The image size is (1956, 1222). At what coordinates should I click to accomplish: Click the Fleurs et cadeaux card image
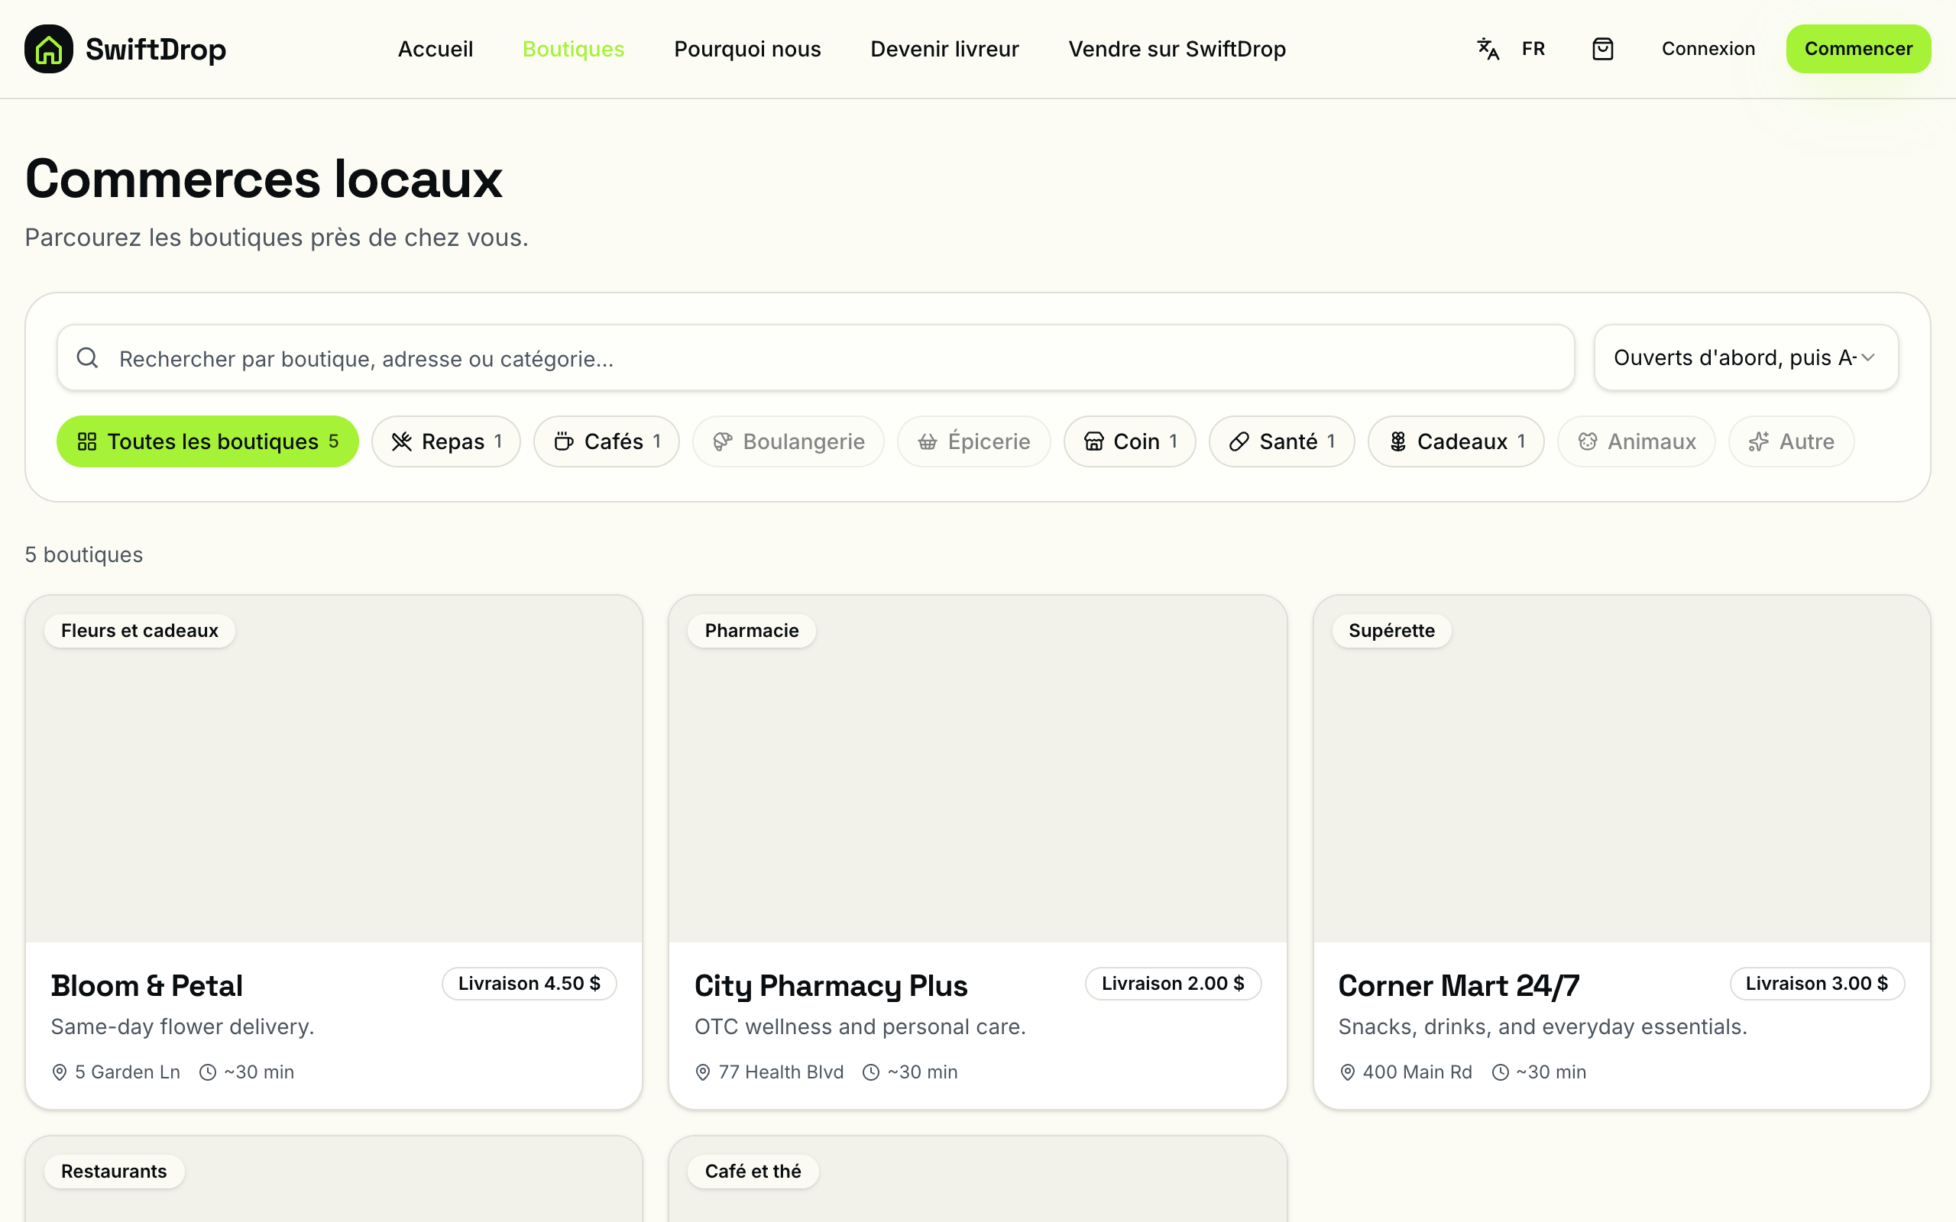[334, 768]
